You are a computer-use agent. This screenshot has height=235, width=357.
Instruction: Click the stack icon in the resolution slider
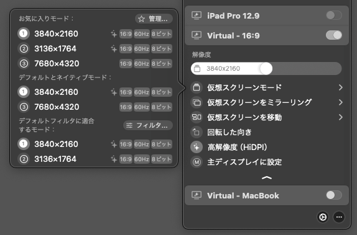click(197, 68)
